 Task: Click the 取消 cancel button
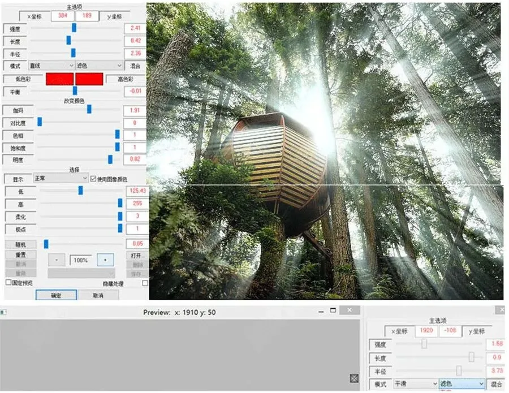[x=98, y=295]
